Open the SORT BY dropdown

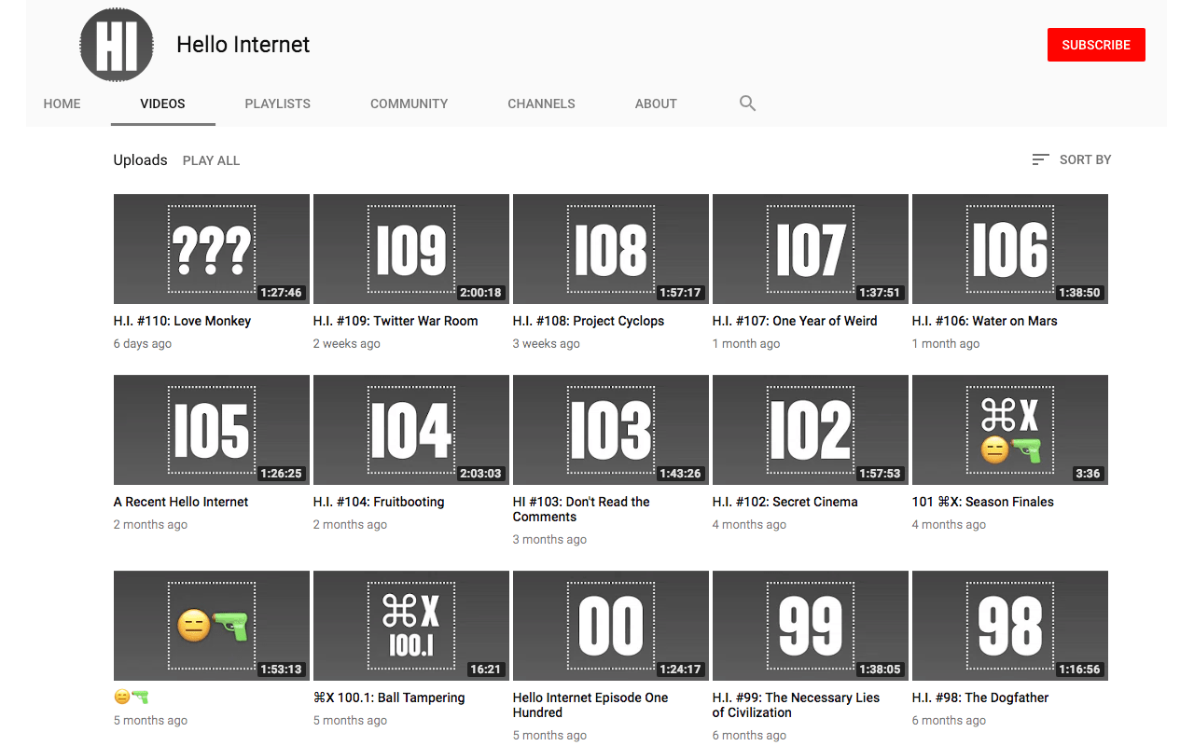(x=1072, y=159)
